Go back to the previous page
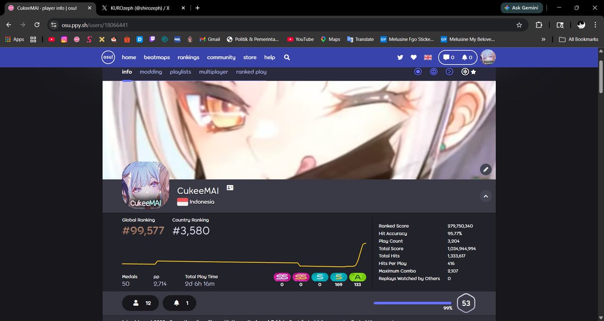Image resolution: width=604 pixels, height=321 pixels. tap(9, 25)
